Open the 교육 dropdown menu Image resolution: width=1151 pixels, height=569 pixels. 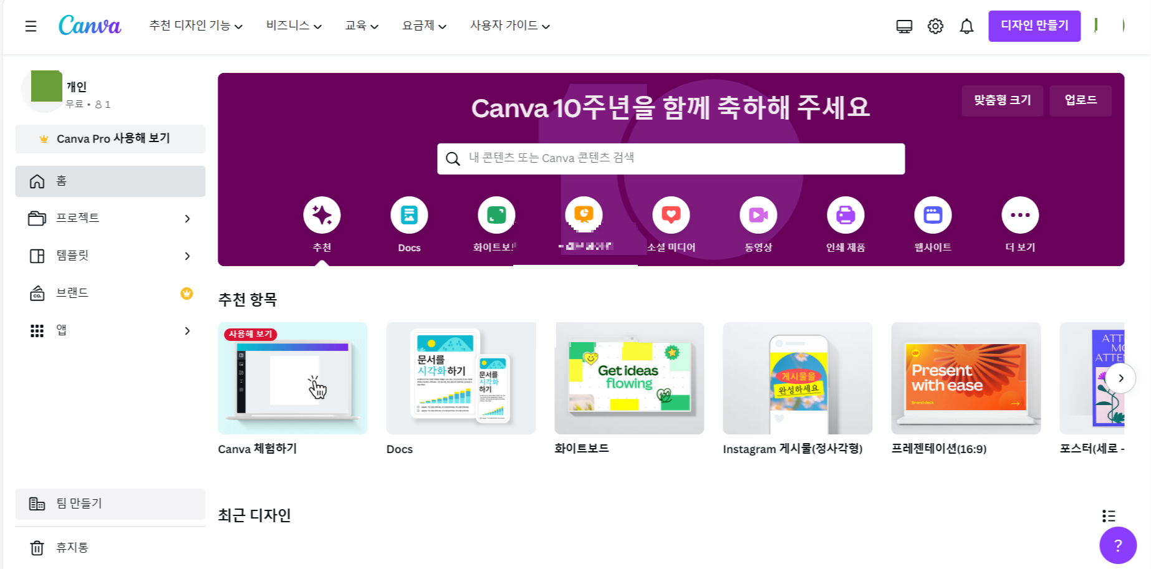(362, 26)
